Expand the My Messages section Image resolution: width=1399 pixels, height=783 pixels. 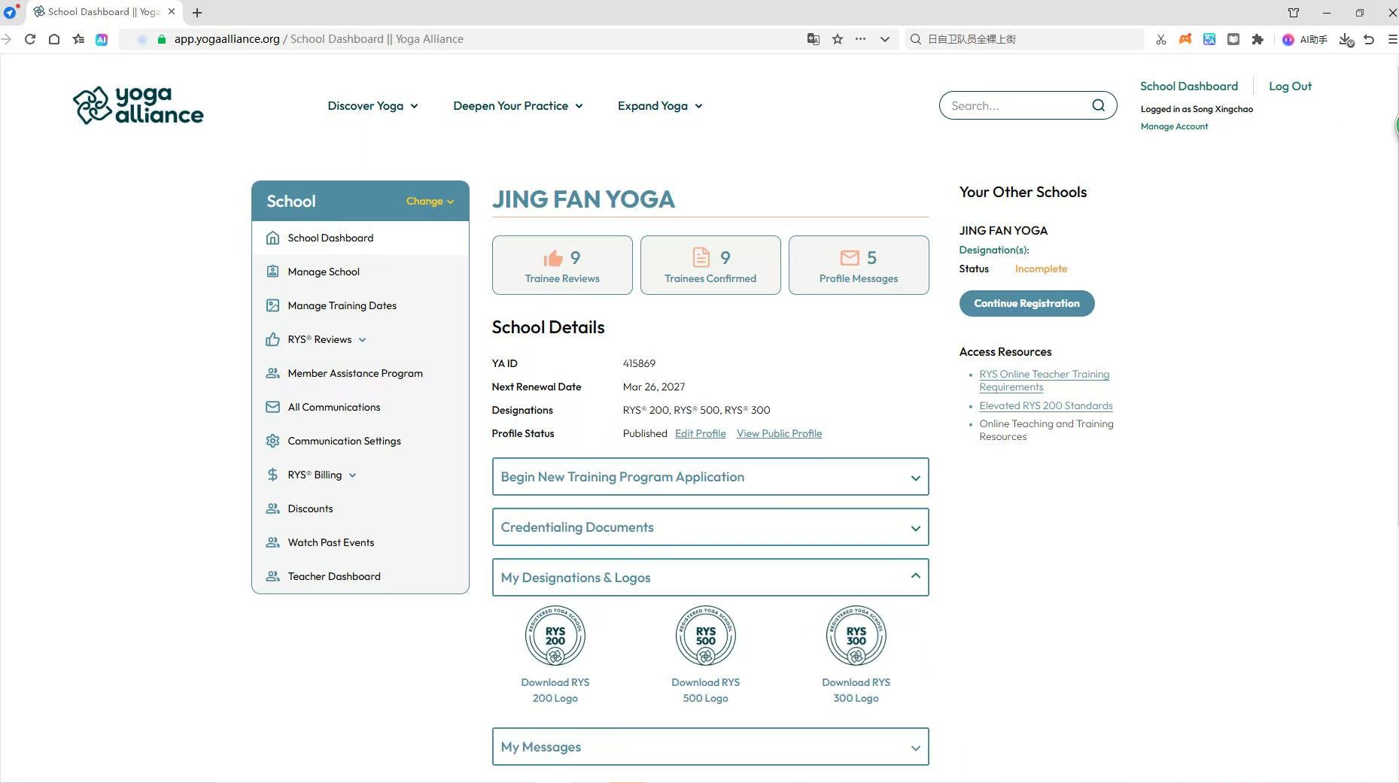710,747
